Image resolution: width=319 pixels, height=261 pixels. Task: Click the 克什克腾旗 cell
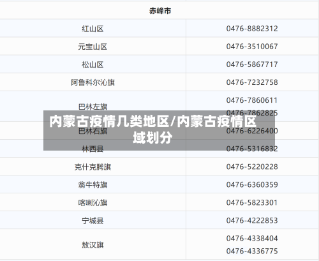click(93, 167)
